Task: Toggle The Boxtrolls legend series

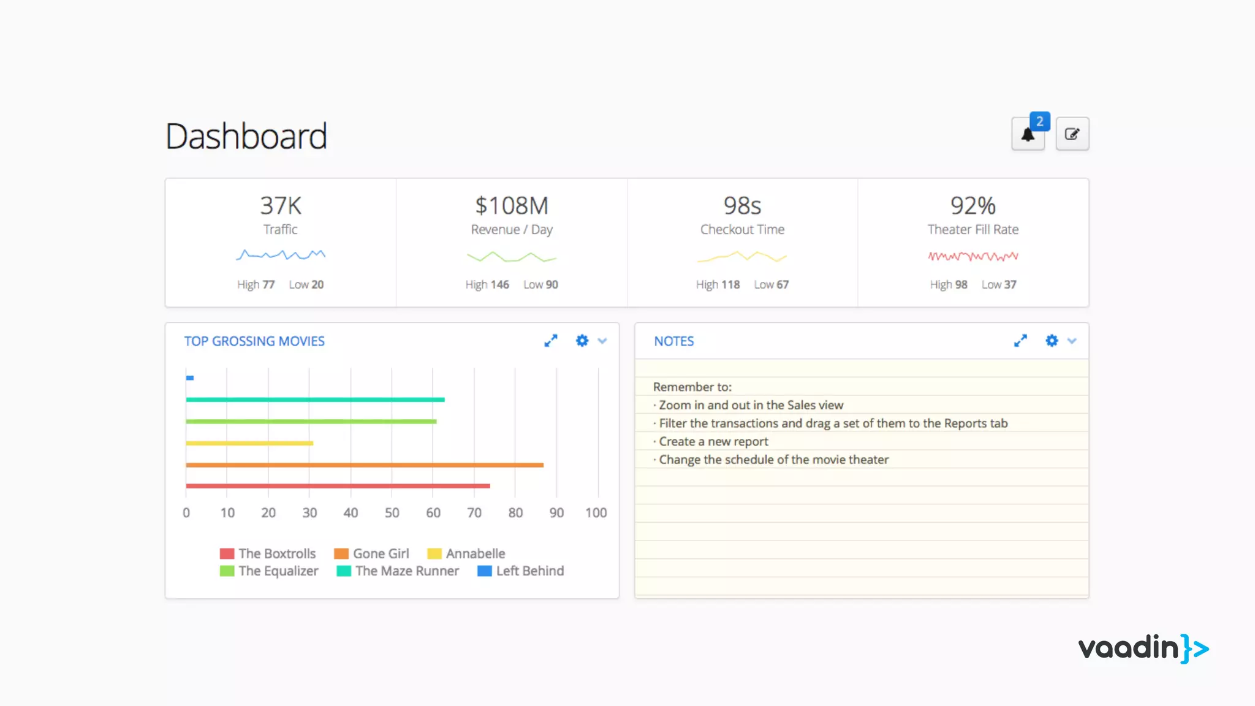Action: point(277,553)
